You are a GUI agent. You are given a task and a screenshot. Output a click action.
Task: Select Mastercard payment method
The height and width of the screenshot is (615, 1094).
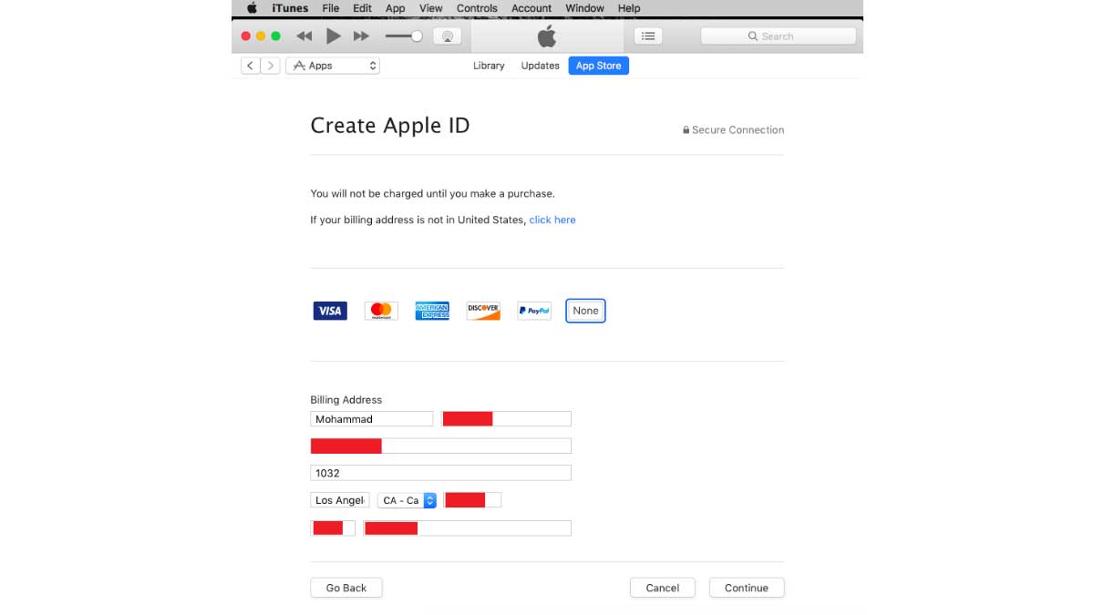click(x=381, y=311)
